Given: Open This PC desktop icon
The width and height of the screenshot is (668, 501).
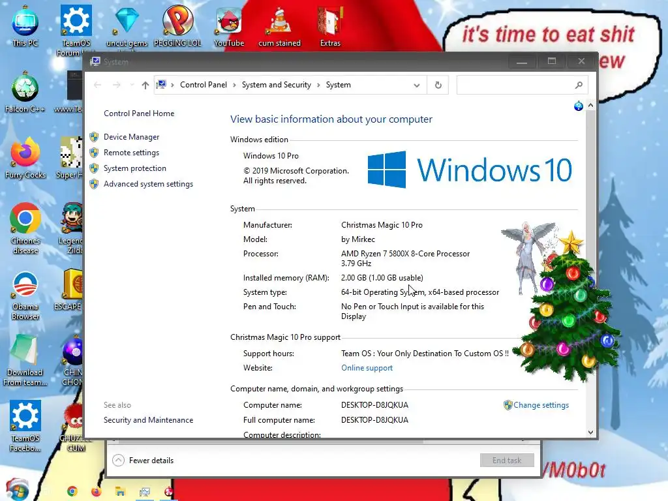Looking at the screenshot, I should point(25,25).
